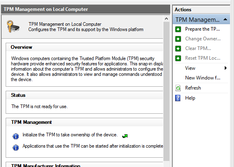Click info icon next to Applications that use the TPM
Screen dimensions: 234x167
(16, 148)
